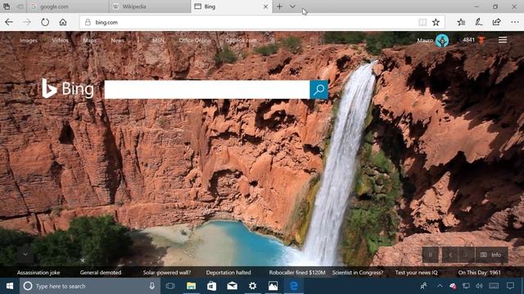Image resolution: width=524 pixels, height=294 pixels.
Task: Open Task View on taskbar
Action: (x=170, y=286)
